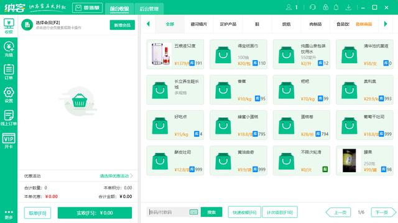Open the headset customer service icon
Image resolution: width=398 pixels, height=223 pixels.
tap(313, 7)
